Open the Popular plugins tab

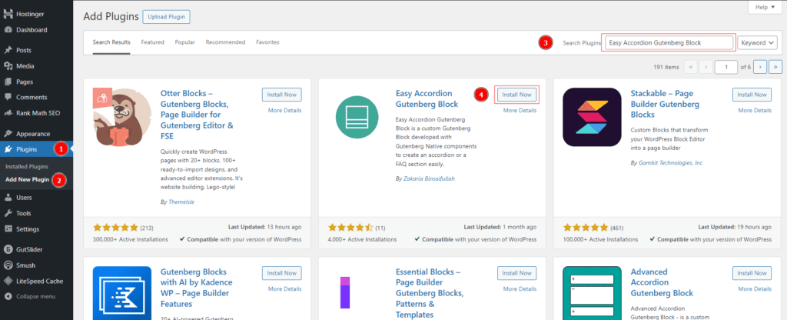184,42
